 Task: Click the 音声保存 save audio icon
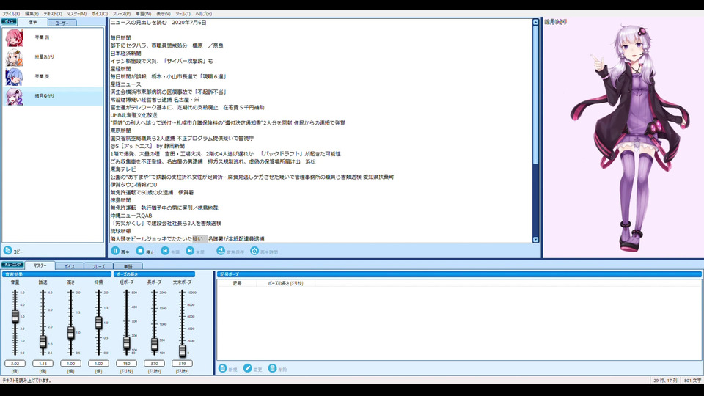pyautogui.click(x=221, y=251)
